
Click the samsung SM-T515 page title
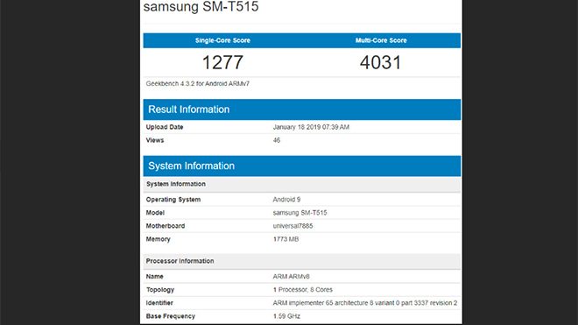click(x=201, y=7)
